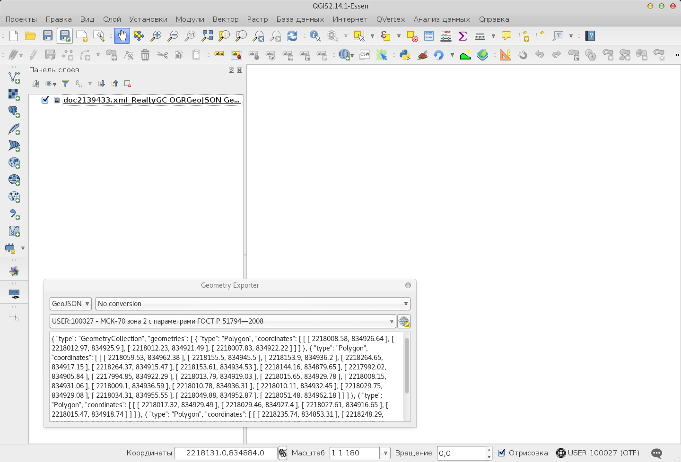Open the Вектор menu

tap(226, 19)
